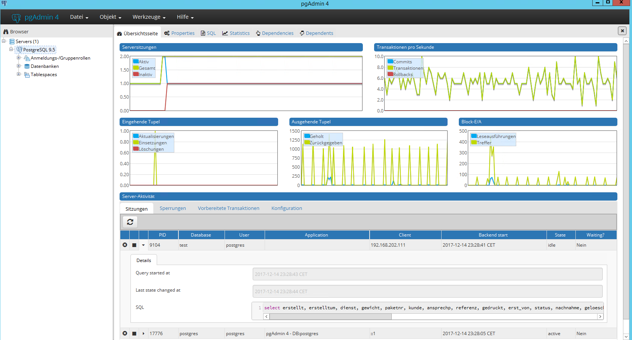
Task: Select PostgreSQL 9.5 server in tree
Action: point(39,50)
